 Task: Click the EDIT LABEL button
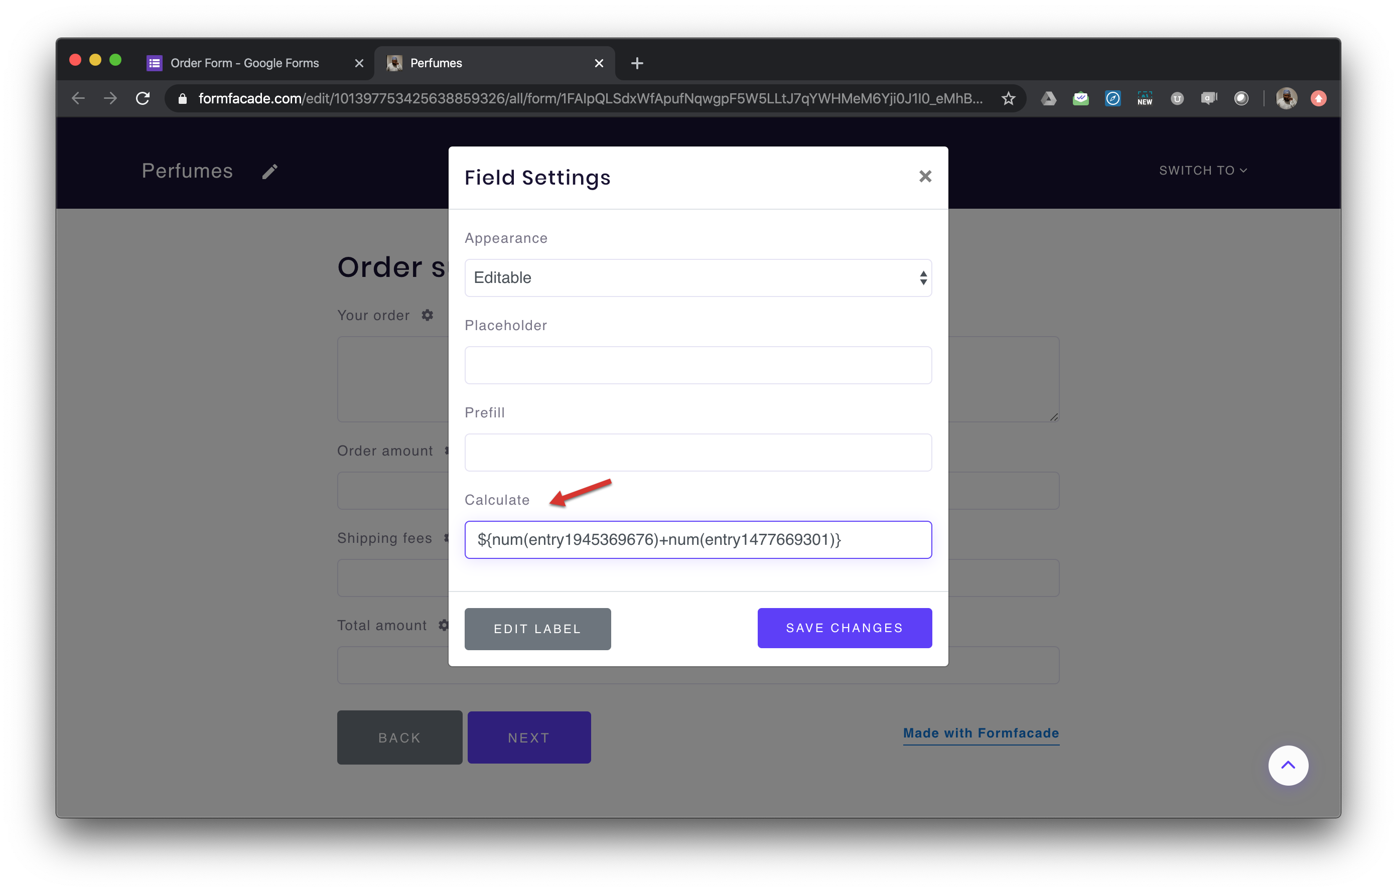(x=537, y=629)
